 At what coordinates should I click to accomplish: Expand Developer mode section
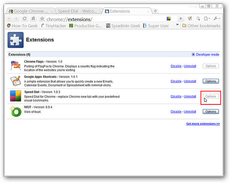click(205, 55)
